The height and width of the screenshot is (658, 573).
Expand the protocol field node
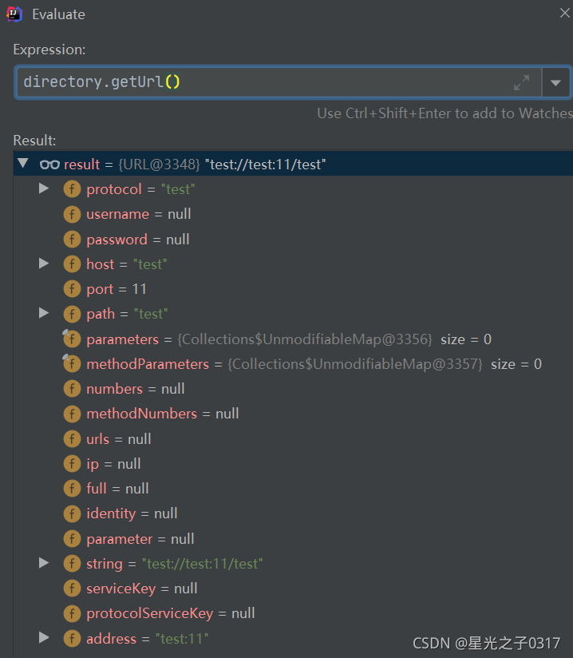[44, 188]
